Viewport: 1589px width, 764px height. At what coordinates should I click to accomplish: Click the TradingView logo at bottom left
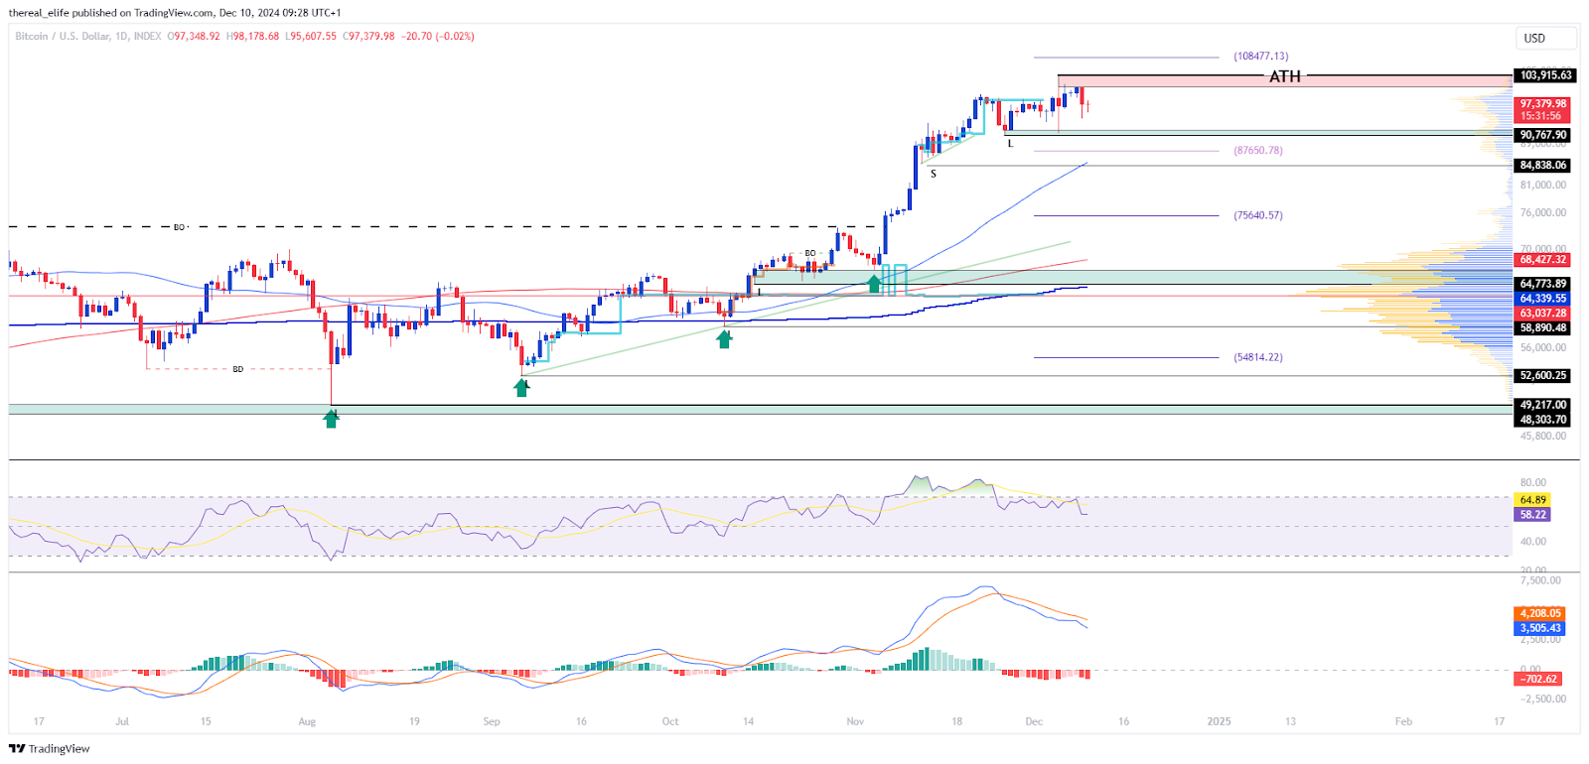[50, 748]
